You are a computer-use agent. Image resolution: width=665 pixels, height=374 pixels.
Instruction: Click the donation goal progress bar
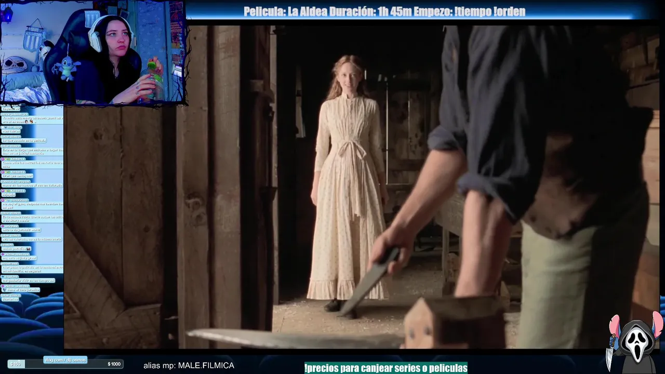click(66, 364)
